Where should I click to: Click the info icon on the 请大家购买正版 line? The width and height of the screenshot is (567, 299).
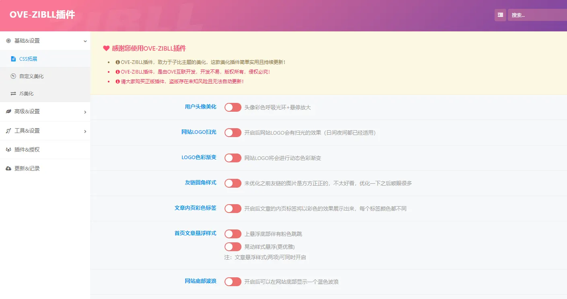(x=118, y=82)
